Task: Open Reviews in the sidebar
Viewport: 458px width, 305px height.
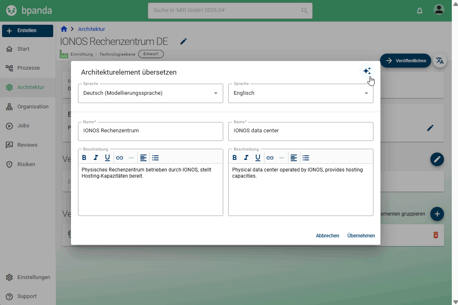Action: [28, 145]
